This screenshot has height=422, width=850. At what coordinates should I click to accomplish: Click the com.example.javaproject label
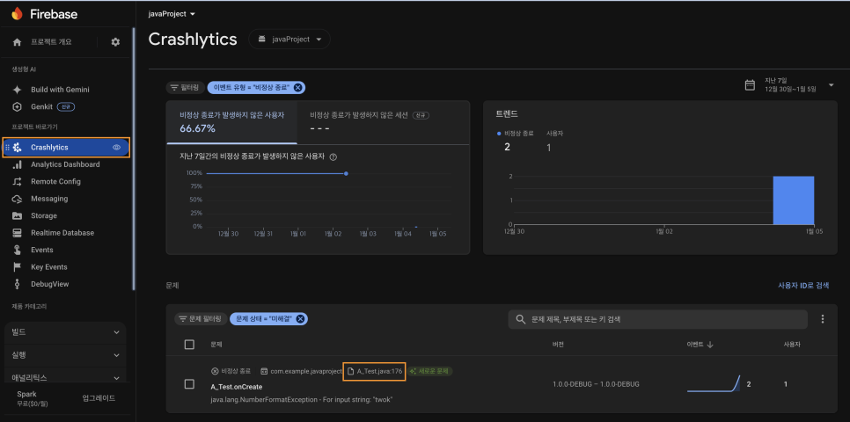coord(302,371)
